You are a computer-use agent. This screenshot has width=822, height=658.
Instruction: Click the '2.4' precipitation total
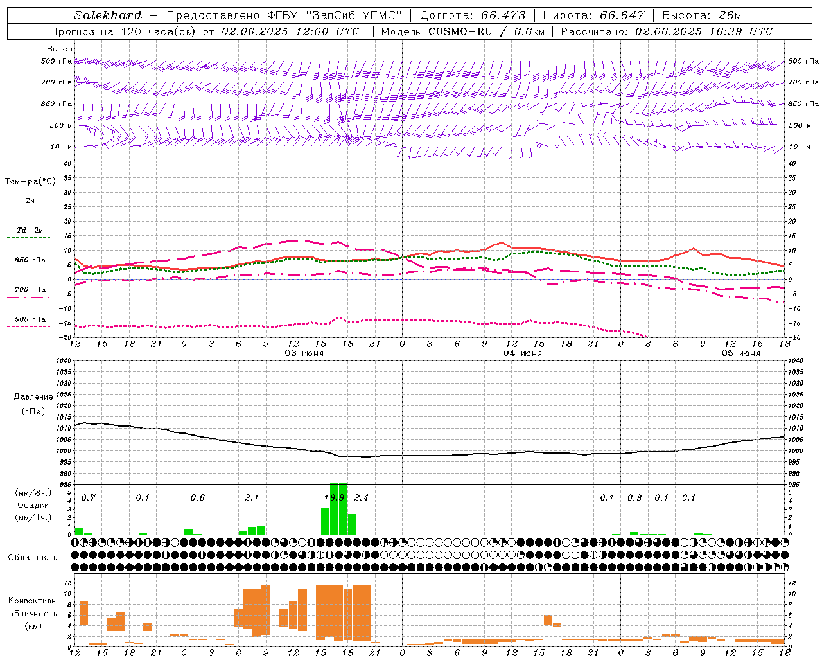(x=362, y=497)
